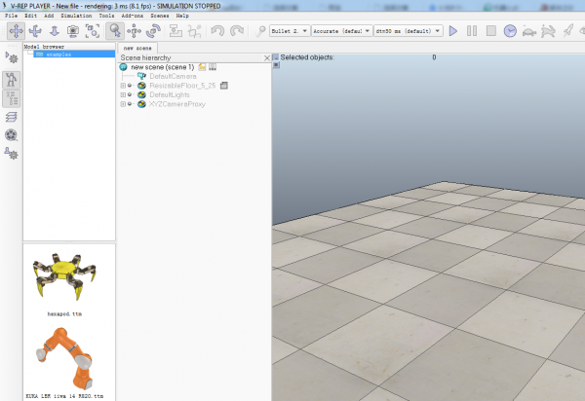Click the turtle slow-down simulation icon
The image size is (585, 401).
point(529,31)
